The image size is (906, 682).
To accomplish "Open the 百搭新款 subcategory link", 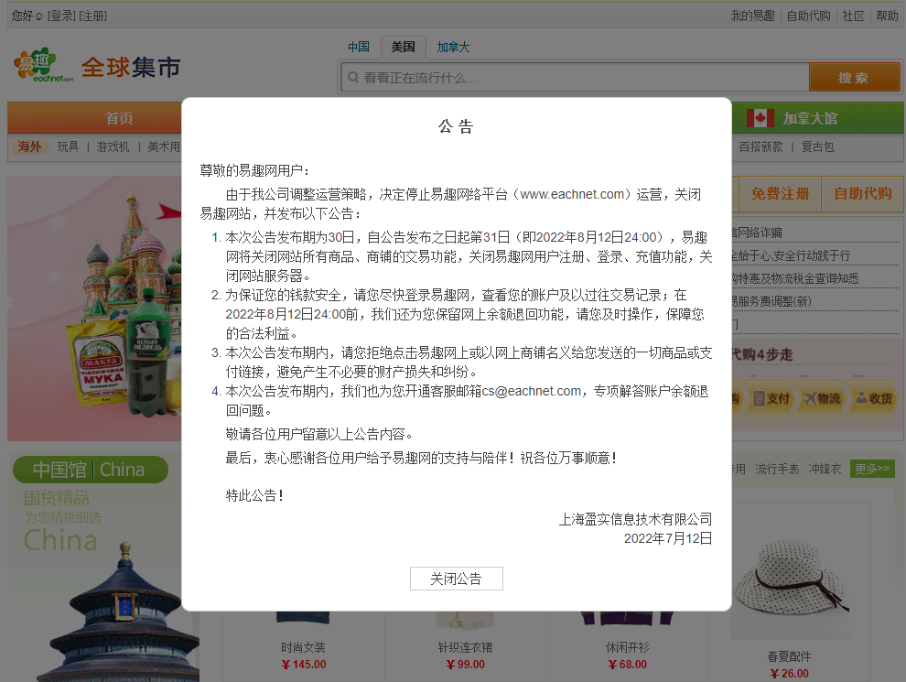I will [760, 146].
